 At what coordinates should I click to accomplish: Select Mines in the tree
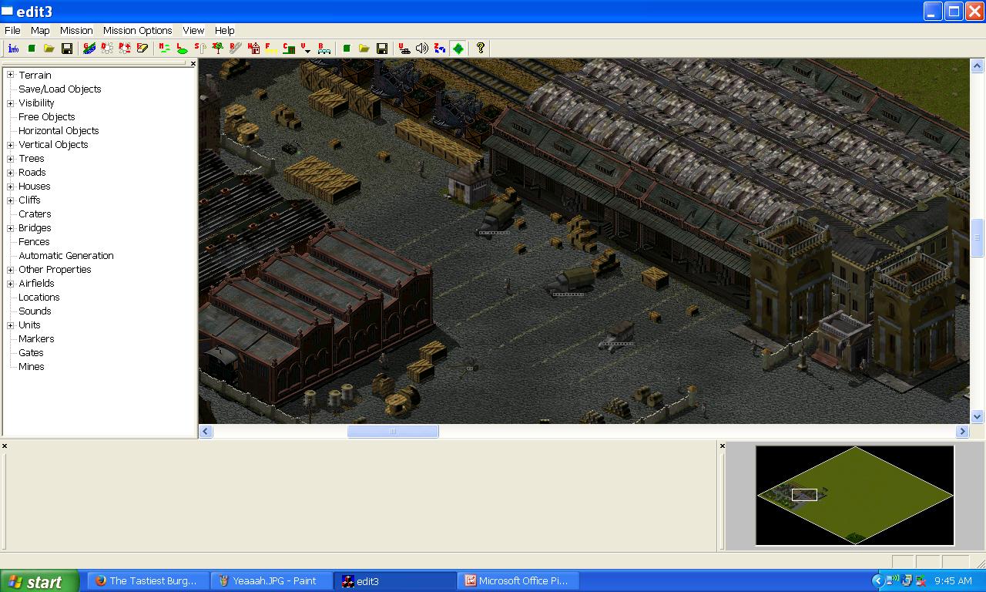[x=32, y=366]
